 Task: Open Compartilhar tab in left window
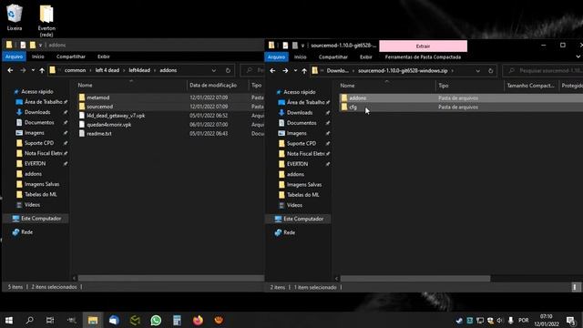click(x=71, y=56)
